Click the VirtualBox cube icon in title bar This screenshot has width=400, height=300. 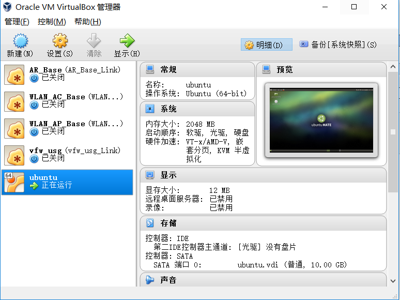[x=7, y=7]
